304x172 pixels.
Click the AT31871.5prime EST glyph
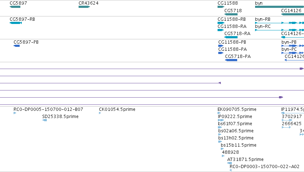(230, 163)
